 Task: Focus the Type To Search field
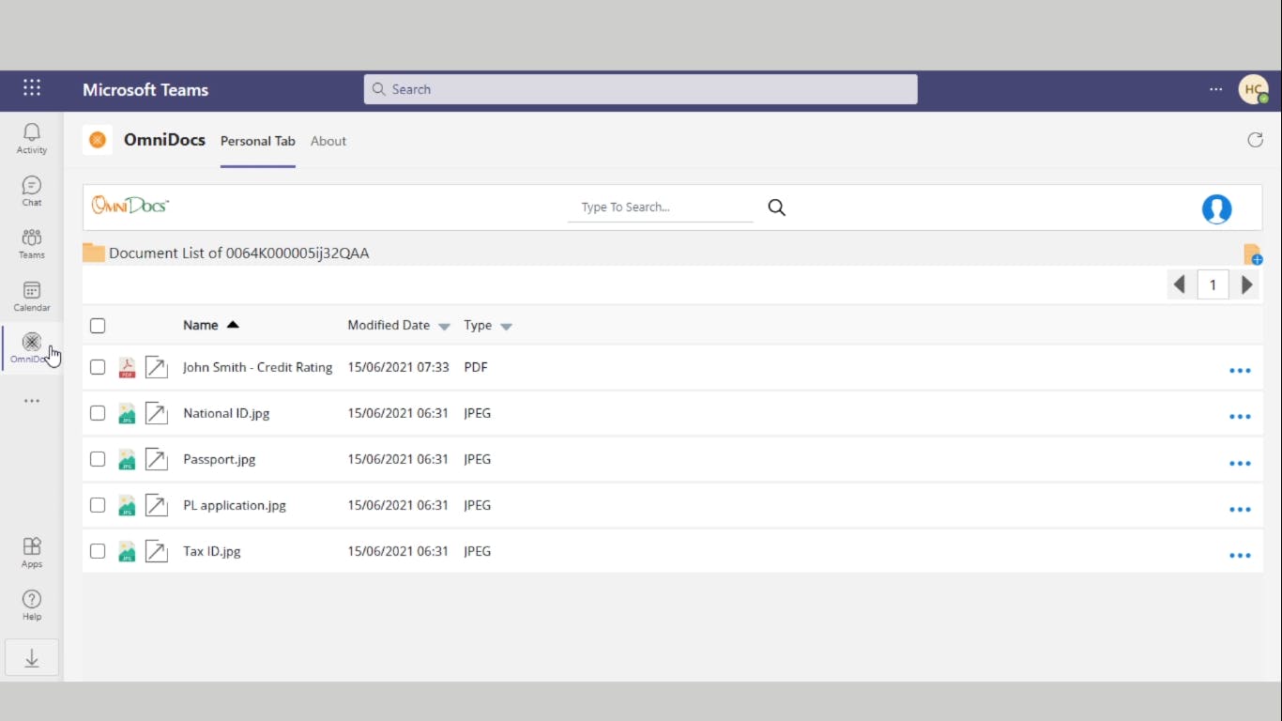[661, 207]
